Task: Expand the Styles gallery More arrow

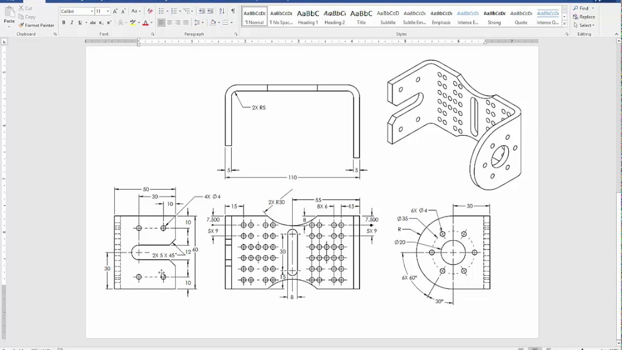Action: click(564, 24)
